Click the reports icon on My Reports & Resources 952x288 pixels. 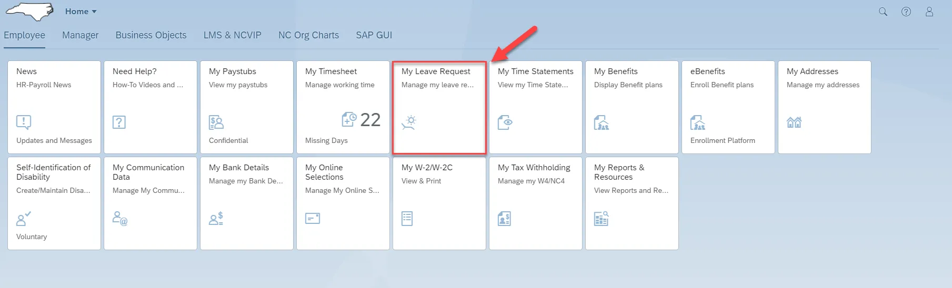point(602,219)
